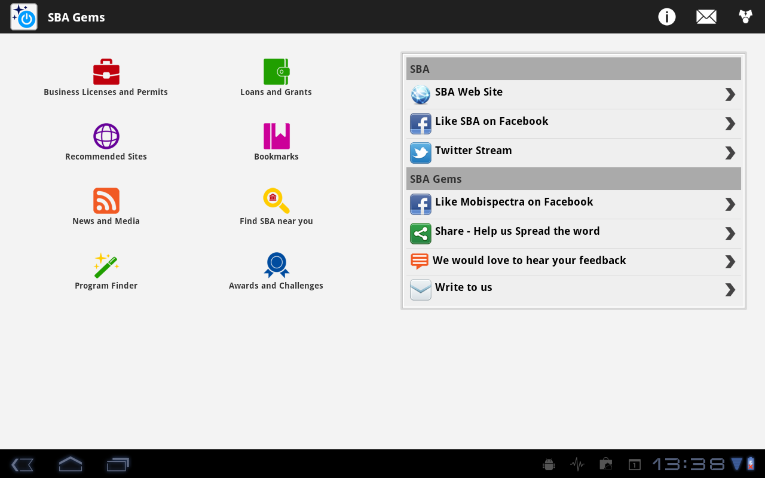Open Awards and Challenges ribbon icon
The width and height of the screenshot is (765, 478).
277,265
